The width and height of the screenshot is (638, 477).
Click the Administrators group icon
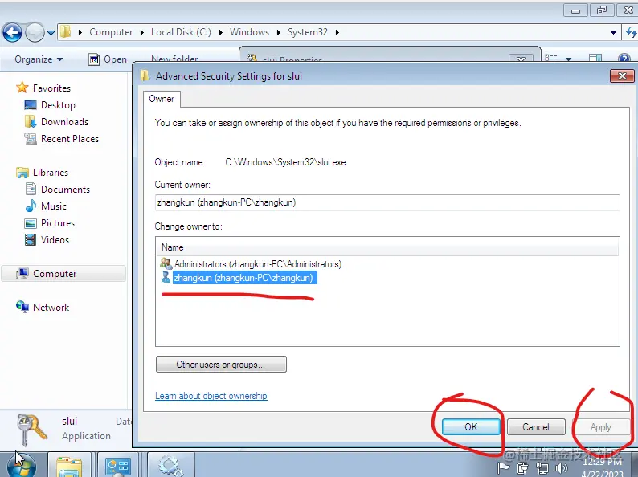(x=166, y=263)
